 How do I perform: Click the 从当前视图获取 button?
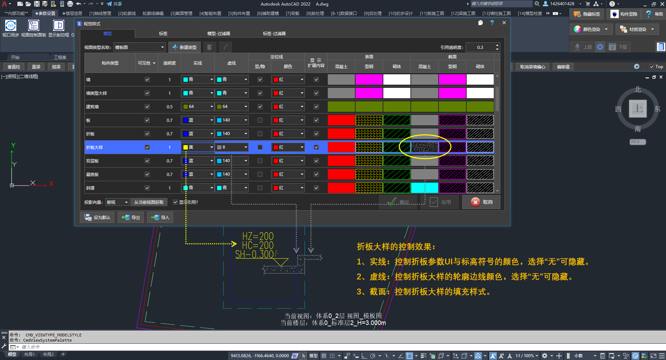[149, 202]
